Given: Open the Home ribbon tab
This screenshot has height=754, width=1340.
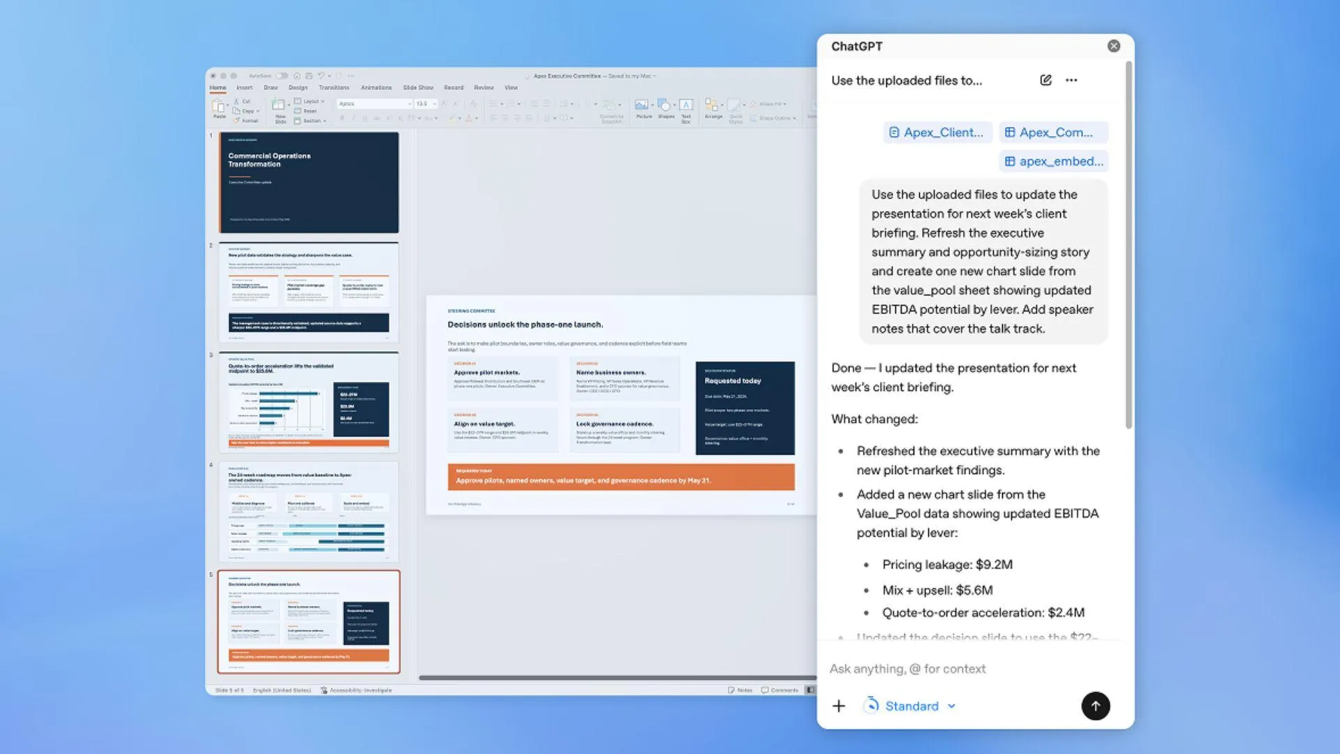Looking at the screenshot, I should pos(218,88).
